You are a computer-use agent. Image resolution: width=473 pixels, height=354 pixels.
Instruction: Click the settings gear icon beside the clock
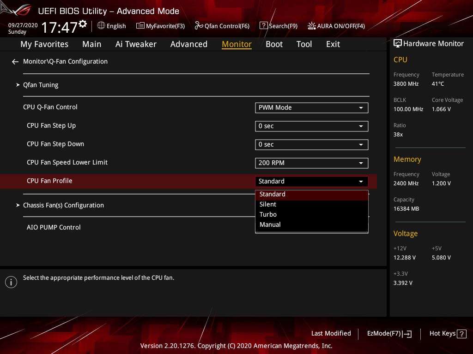[x=83, y=24]
